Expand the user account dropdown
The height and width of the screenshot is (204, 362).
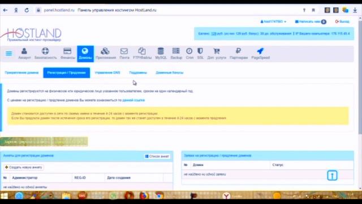(273, 22)
